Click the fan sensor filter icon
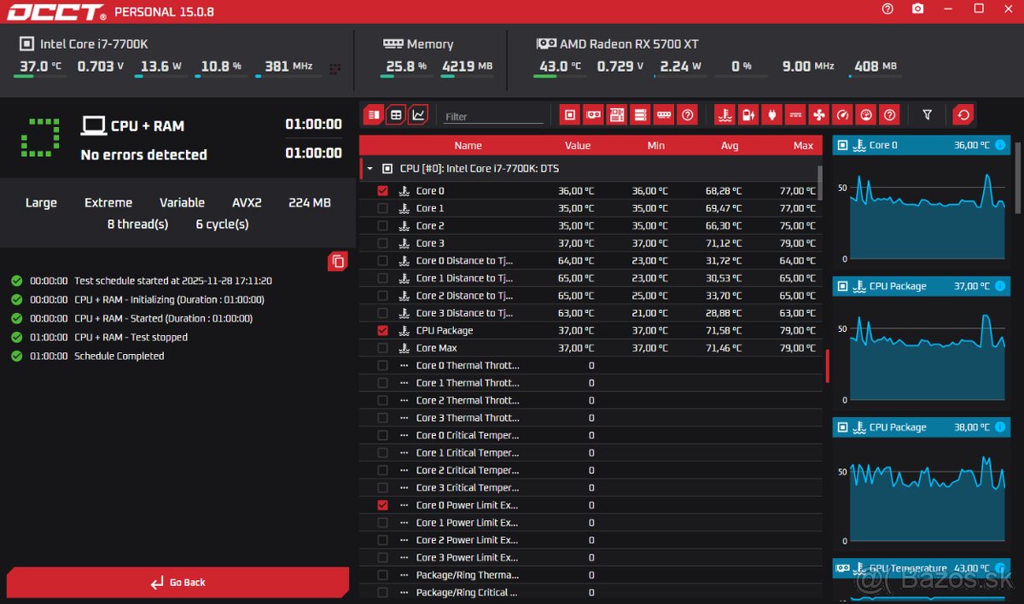Image resolution: width=1024 pixels, height=604 pixels. coord(819,115)
